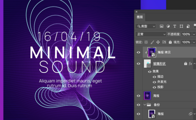Filter layers by type (T) icon
The height and width of the screenshot is (120, 196).
[x=175, y=26]
